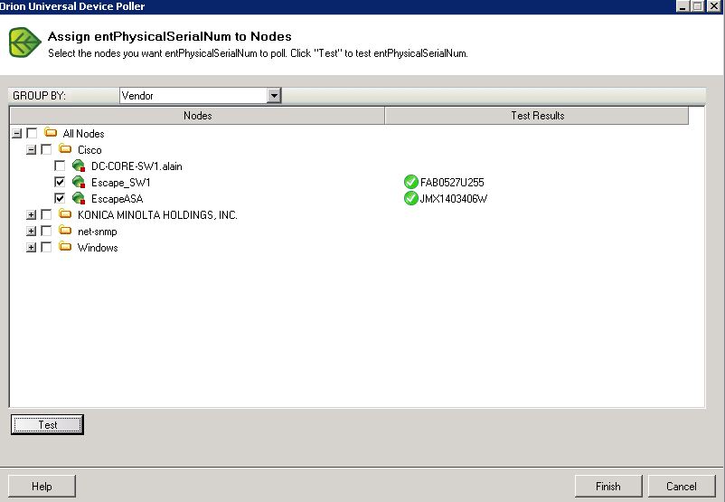This screenshot has height=502, width=725.
Task: Expand the Windows tree node
Action: (31, 248)
